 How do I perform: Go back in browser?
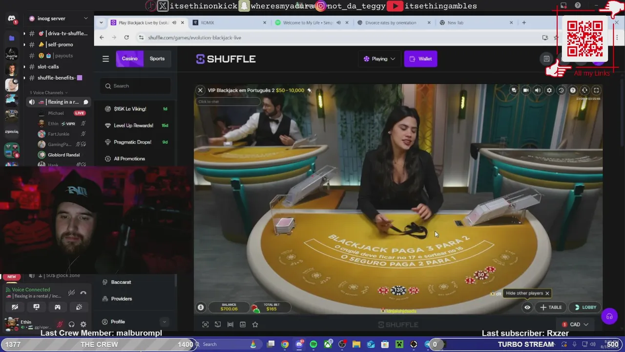[102, 38]
